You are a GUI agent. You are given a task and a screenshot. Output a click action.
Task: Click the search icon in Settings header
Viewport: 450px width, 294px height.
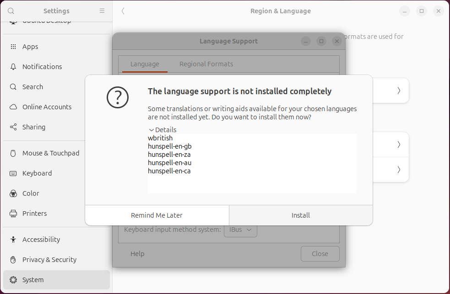click(x=11, y=11)
